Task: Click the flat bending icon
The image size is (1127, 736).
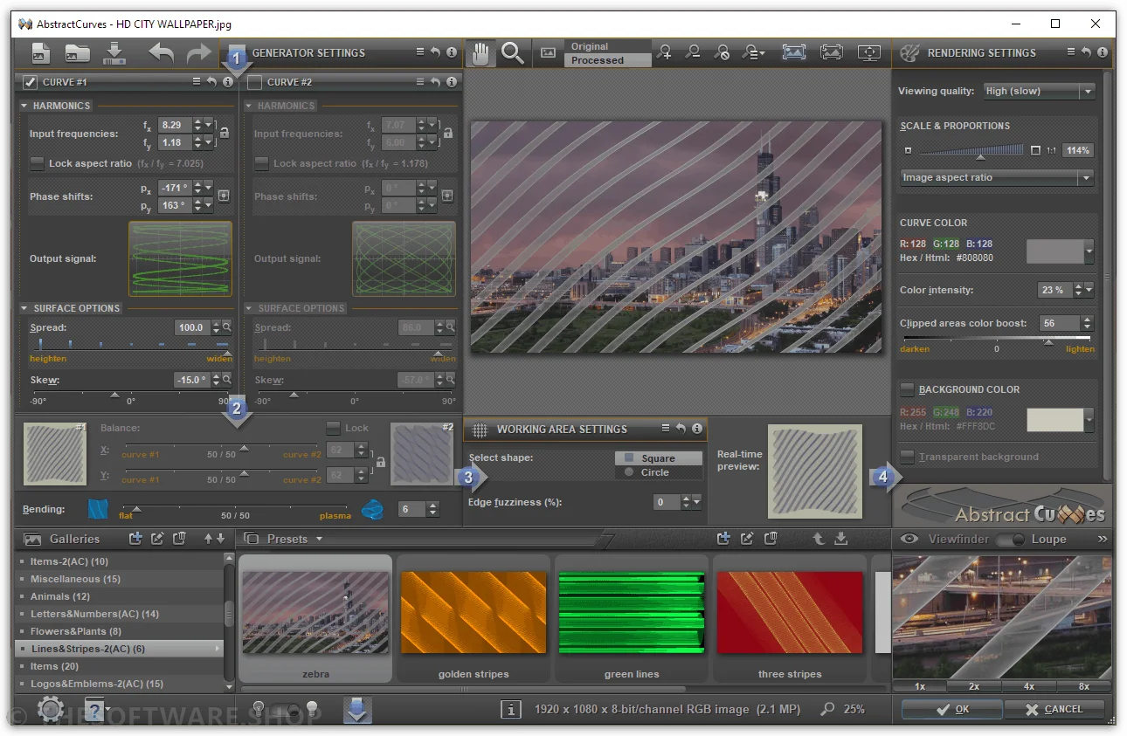Action: (x=98, y=509)
